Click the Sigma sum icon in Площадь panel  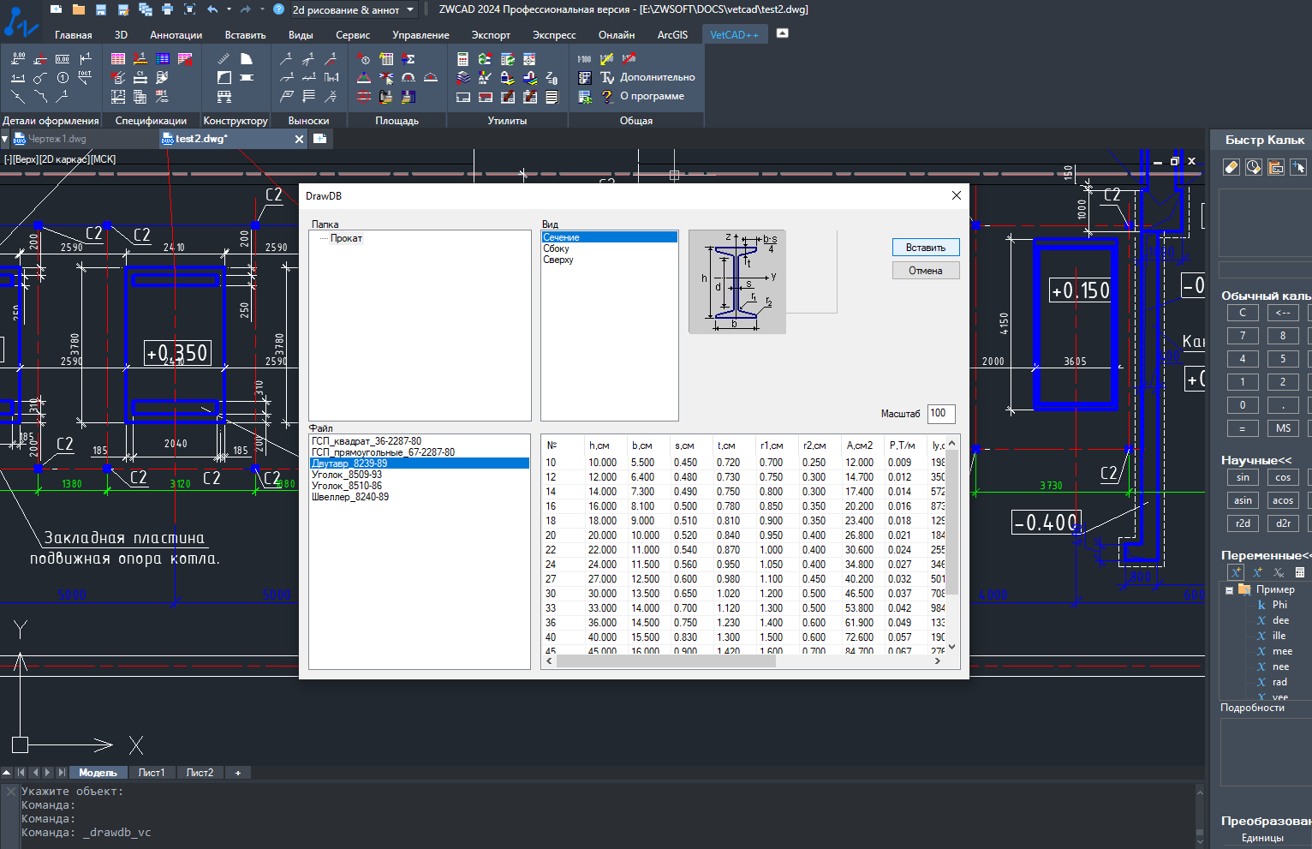[409, 59]
